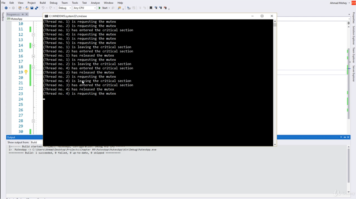Open the Output window position dropdown arrow
The image size is (356, 199).
click(x=341, y=137)
